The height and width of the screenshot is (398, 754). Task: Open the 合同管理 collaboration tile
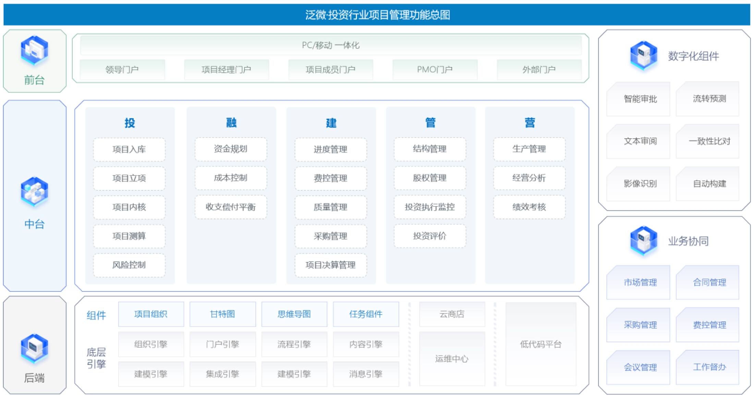[x=709, y=282]
